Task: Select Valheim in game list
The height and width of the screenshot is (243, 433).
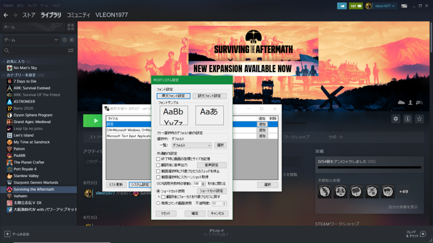Action: coord(20,196)
